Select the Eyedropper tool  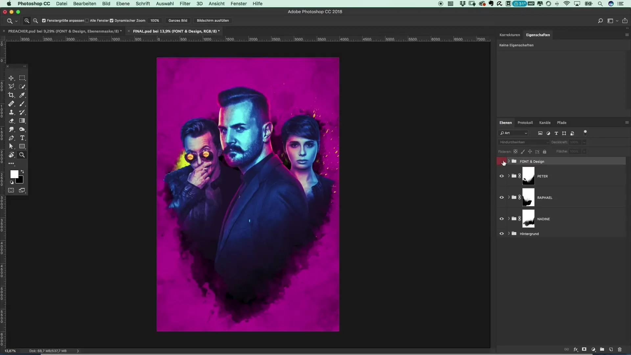pos(22,95)
